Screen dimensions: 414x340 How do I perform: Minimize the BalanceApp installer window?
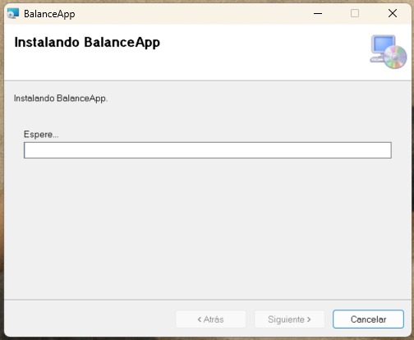[318, 13]
